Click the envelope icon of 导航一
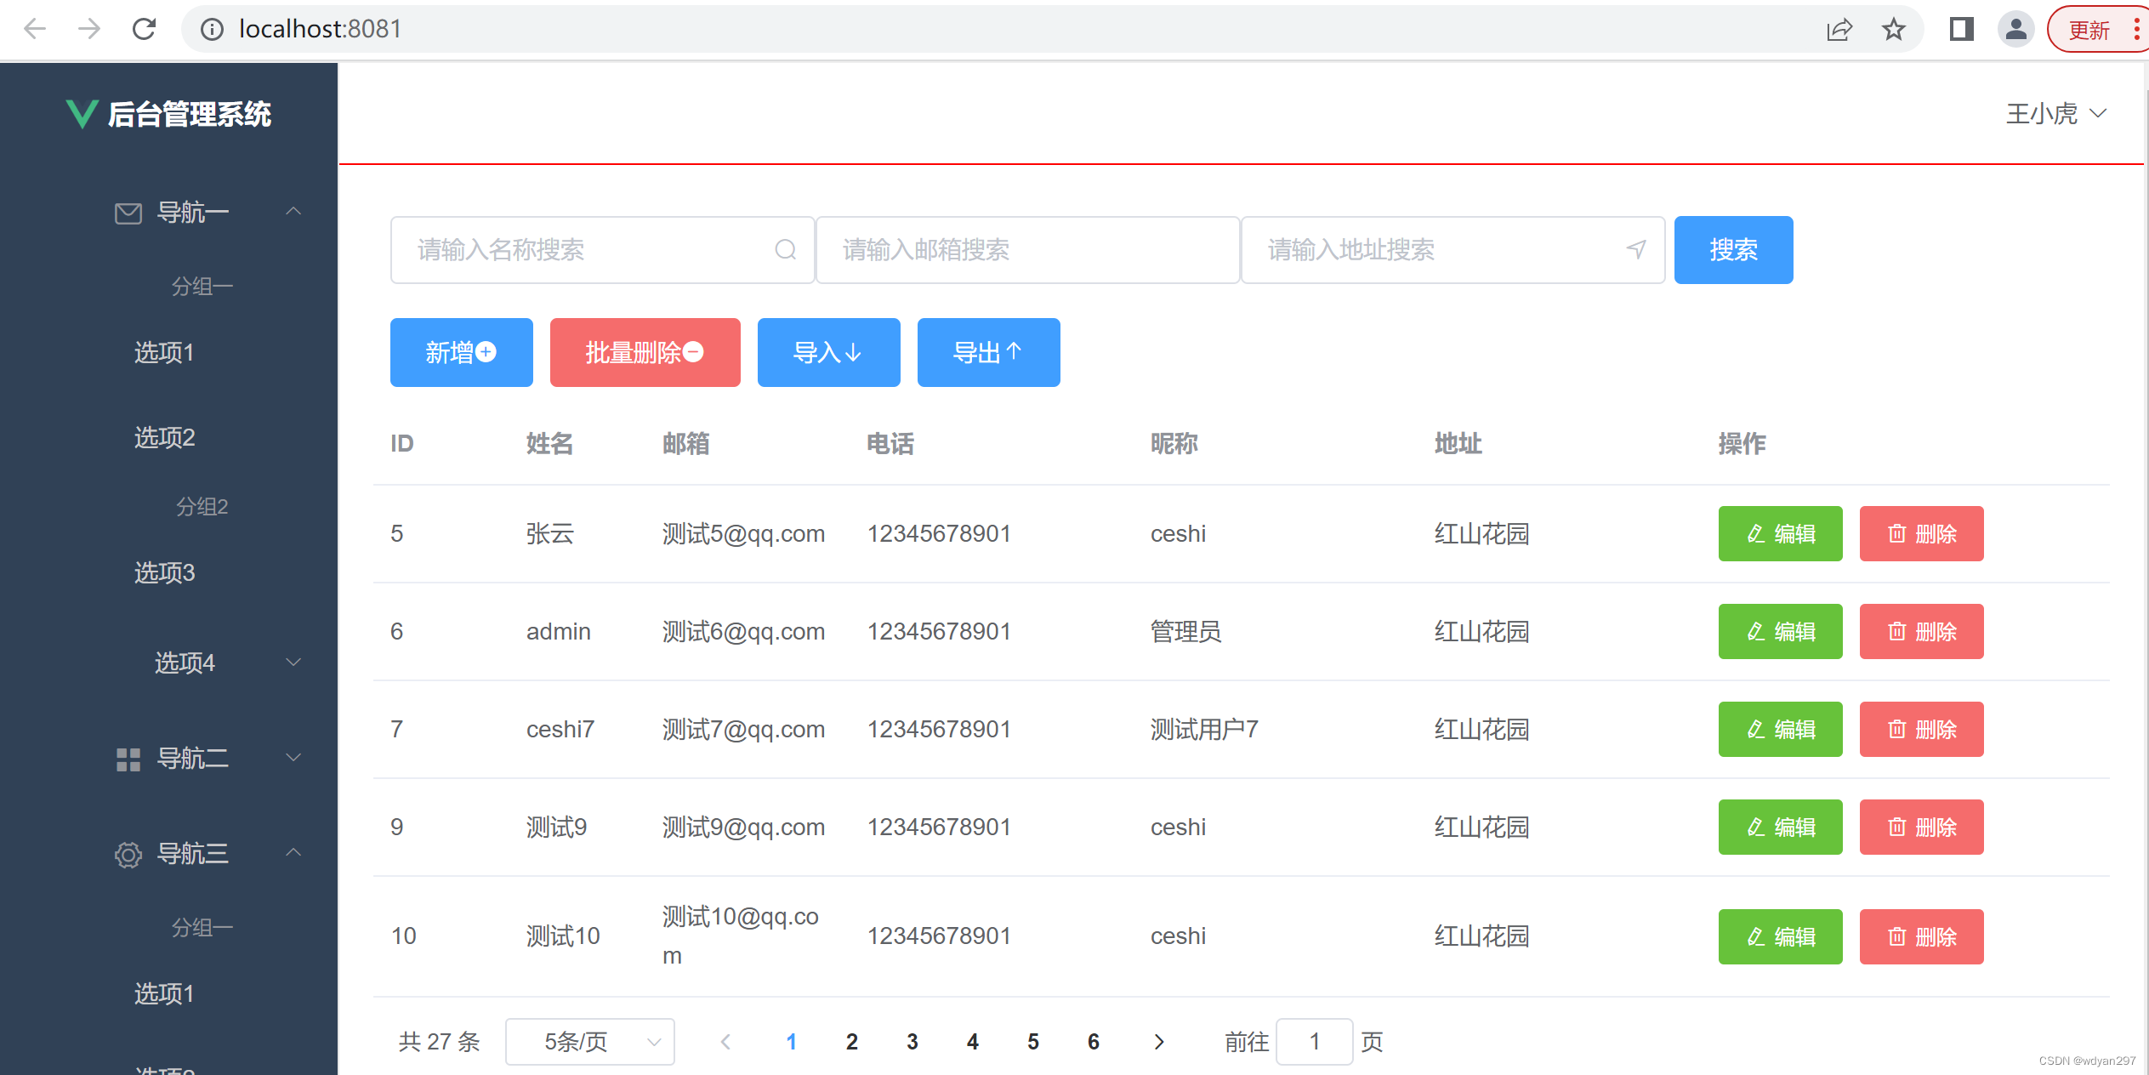Image resolution: width=2149 pixels, height=1075 pixels. click(128, 213)
